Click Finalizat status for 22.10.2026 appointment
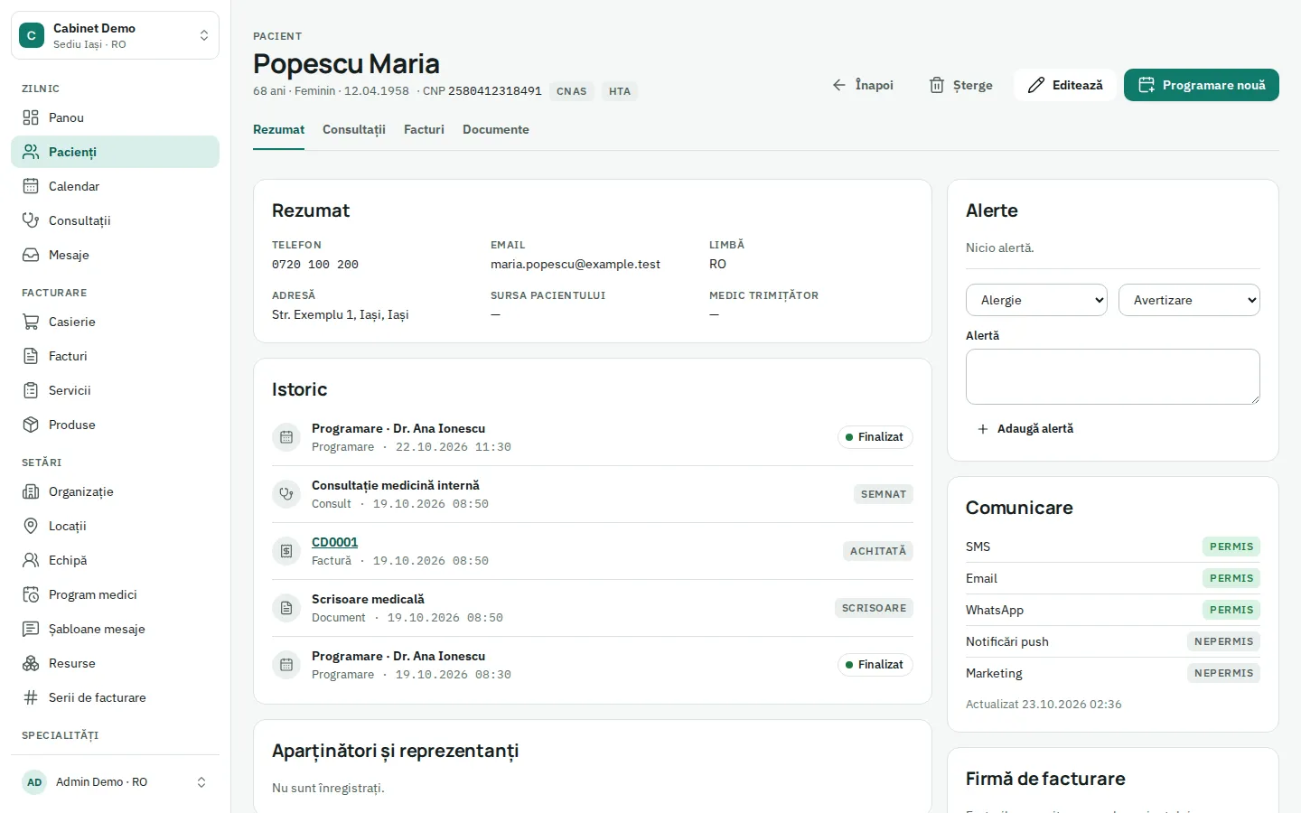Image resolution: width=1301 pixels, height=813 pixels. [x=875, y=437]
